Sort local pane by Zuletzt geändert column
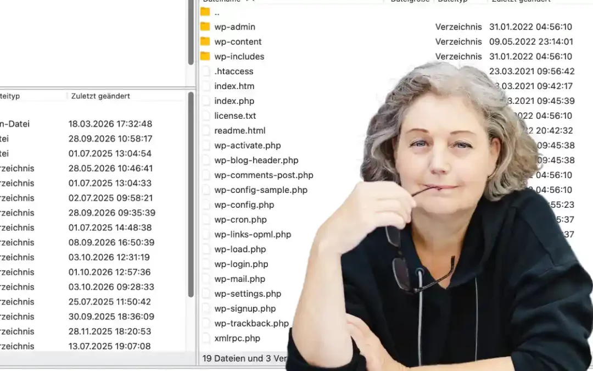Viewport: 593px width, 371px height. point(100,96)
